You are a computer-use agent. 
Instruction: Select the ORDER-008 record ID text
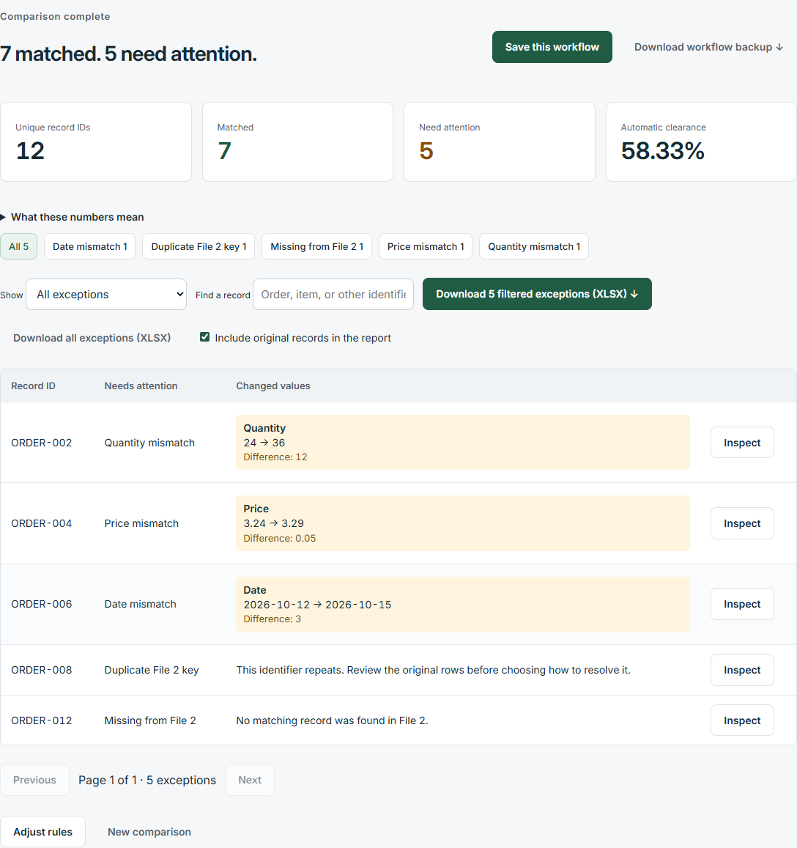[41, 670]
